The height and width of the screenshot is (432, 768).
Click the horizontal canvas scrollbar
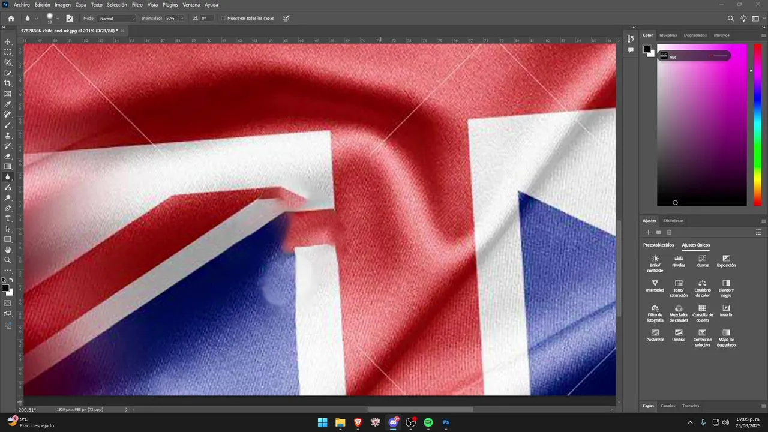click(420, 409)
